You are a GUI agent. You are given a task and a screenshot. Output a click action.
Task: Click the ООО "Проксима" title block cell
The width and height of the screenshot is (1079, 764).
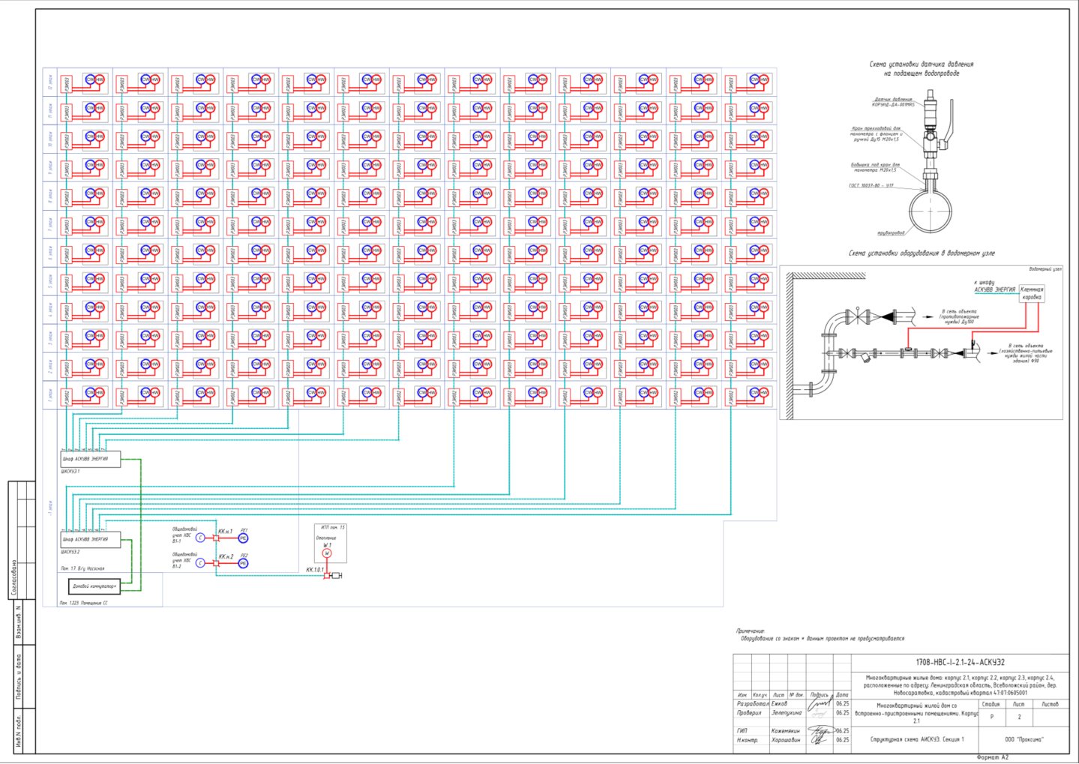(1024, 739)
